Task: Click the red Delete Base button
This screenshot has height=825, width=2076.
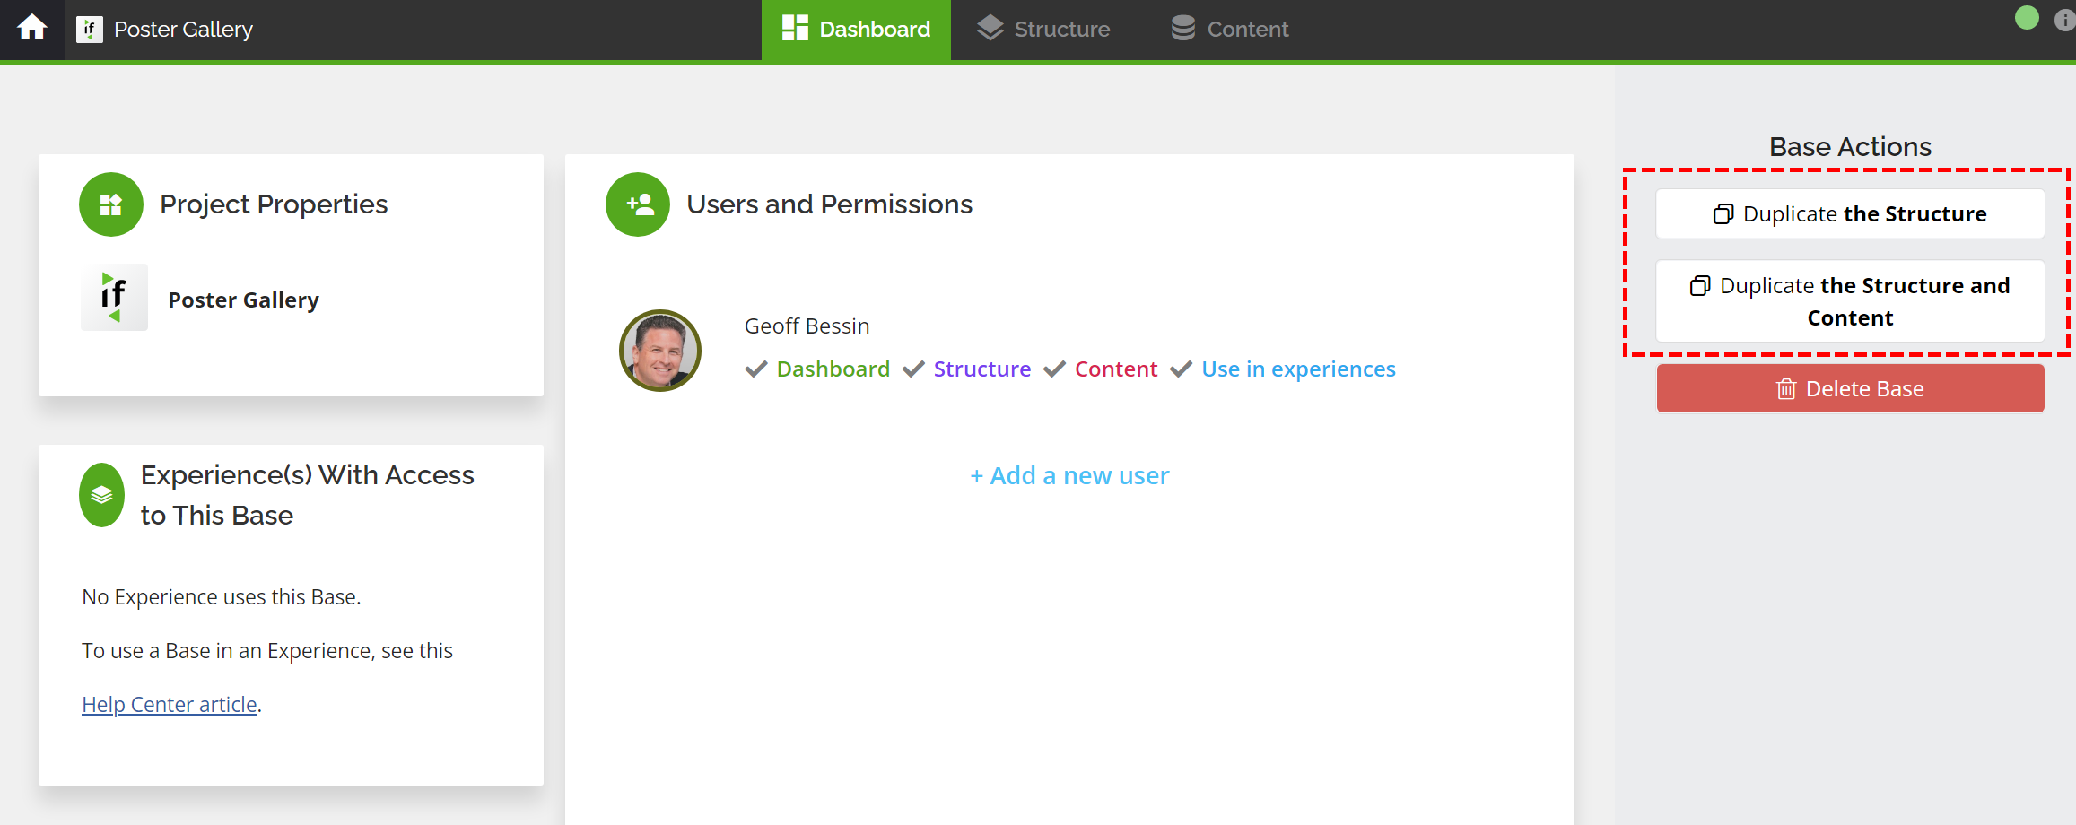Action: (x=1850, y=388)
